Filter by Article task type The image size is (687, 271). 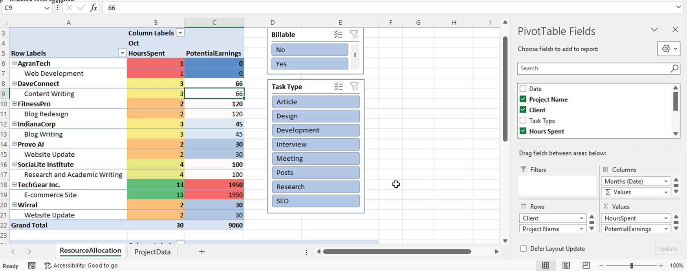pos(316,102)
